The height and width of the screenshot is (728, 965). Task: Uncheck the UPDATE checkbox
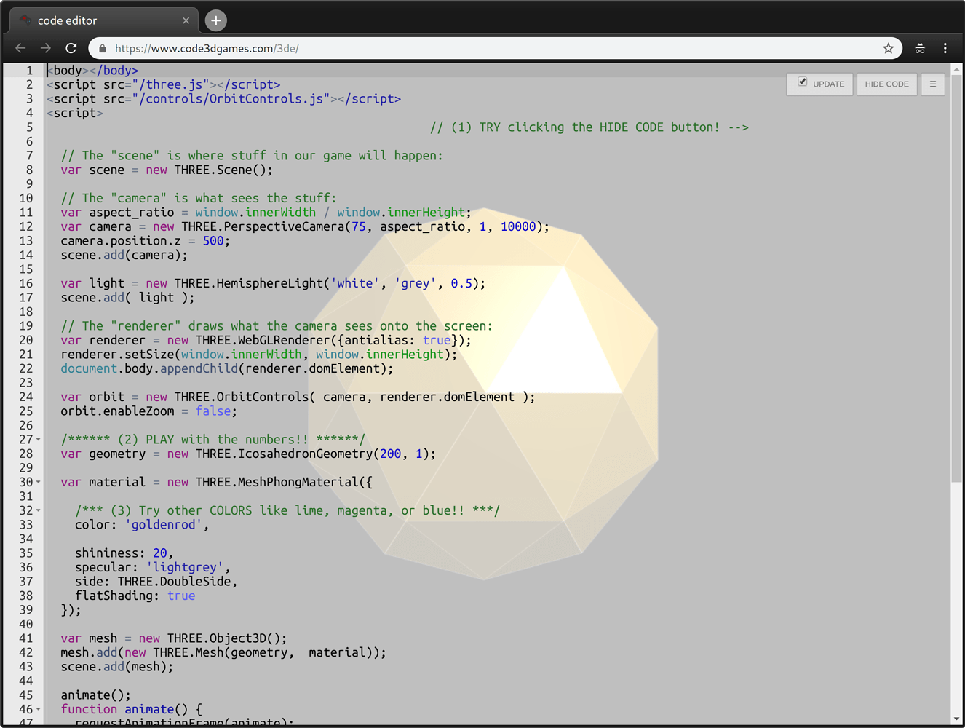803,82
